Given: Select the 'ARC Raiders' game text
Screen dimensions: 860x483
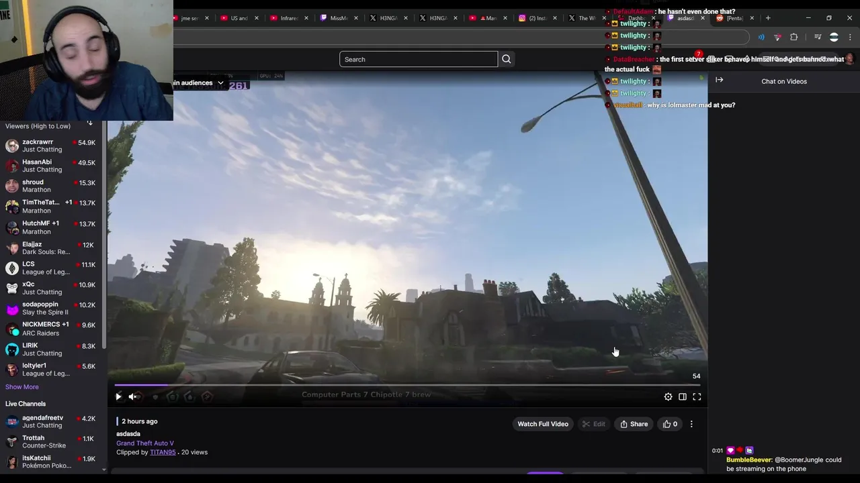Looking at the screenshot, I should (41, 333).
